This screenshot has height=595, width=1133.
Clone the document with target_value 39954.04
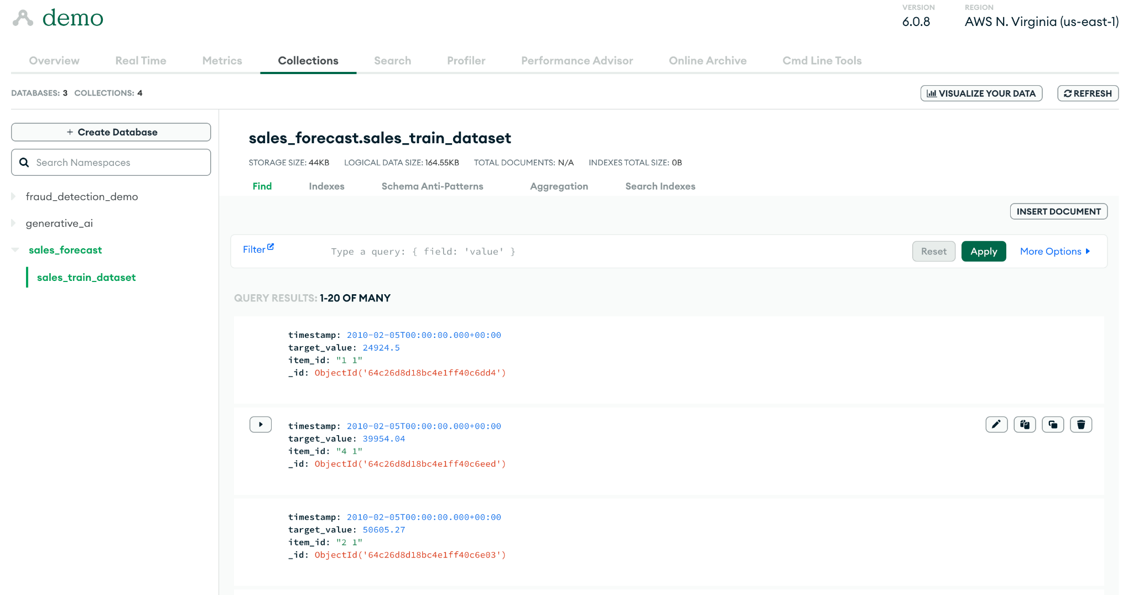point(1053,425)
